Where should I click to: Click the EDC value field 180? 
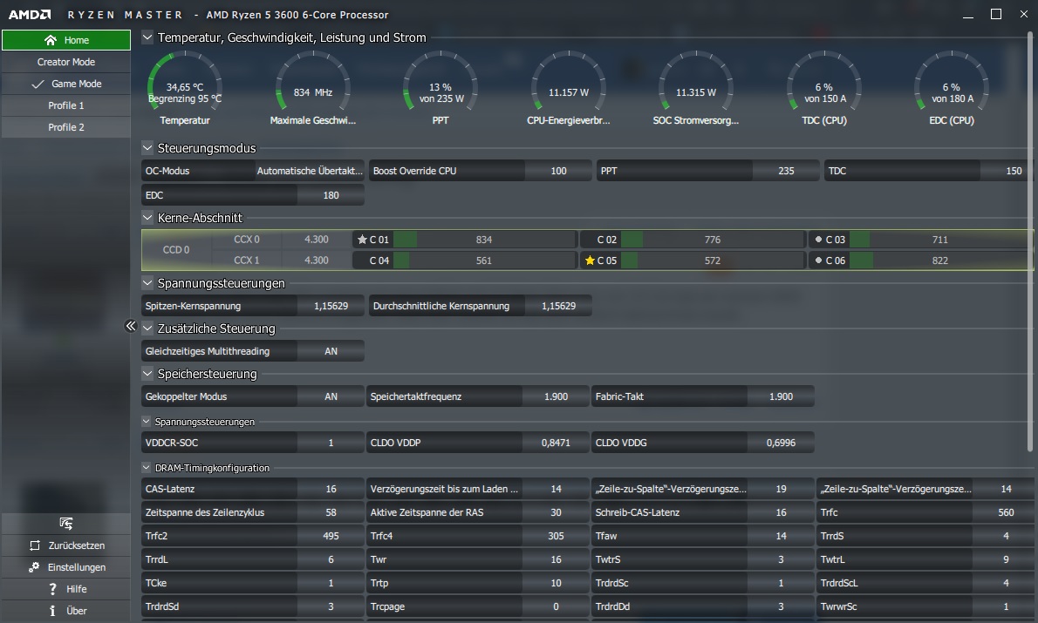click(331, 195)
